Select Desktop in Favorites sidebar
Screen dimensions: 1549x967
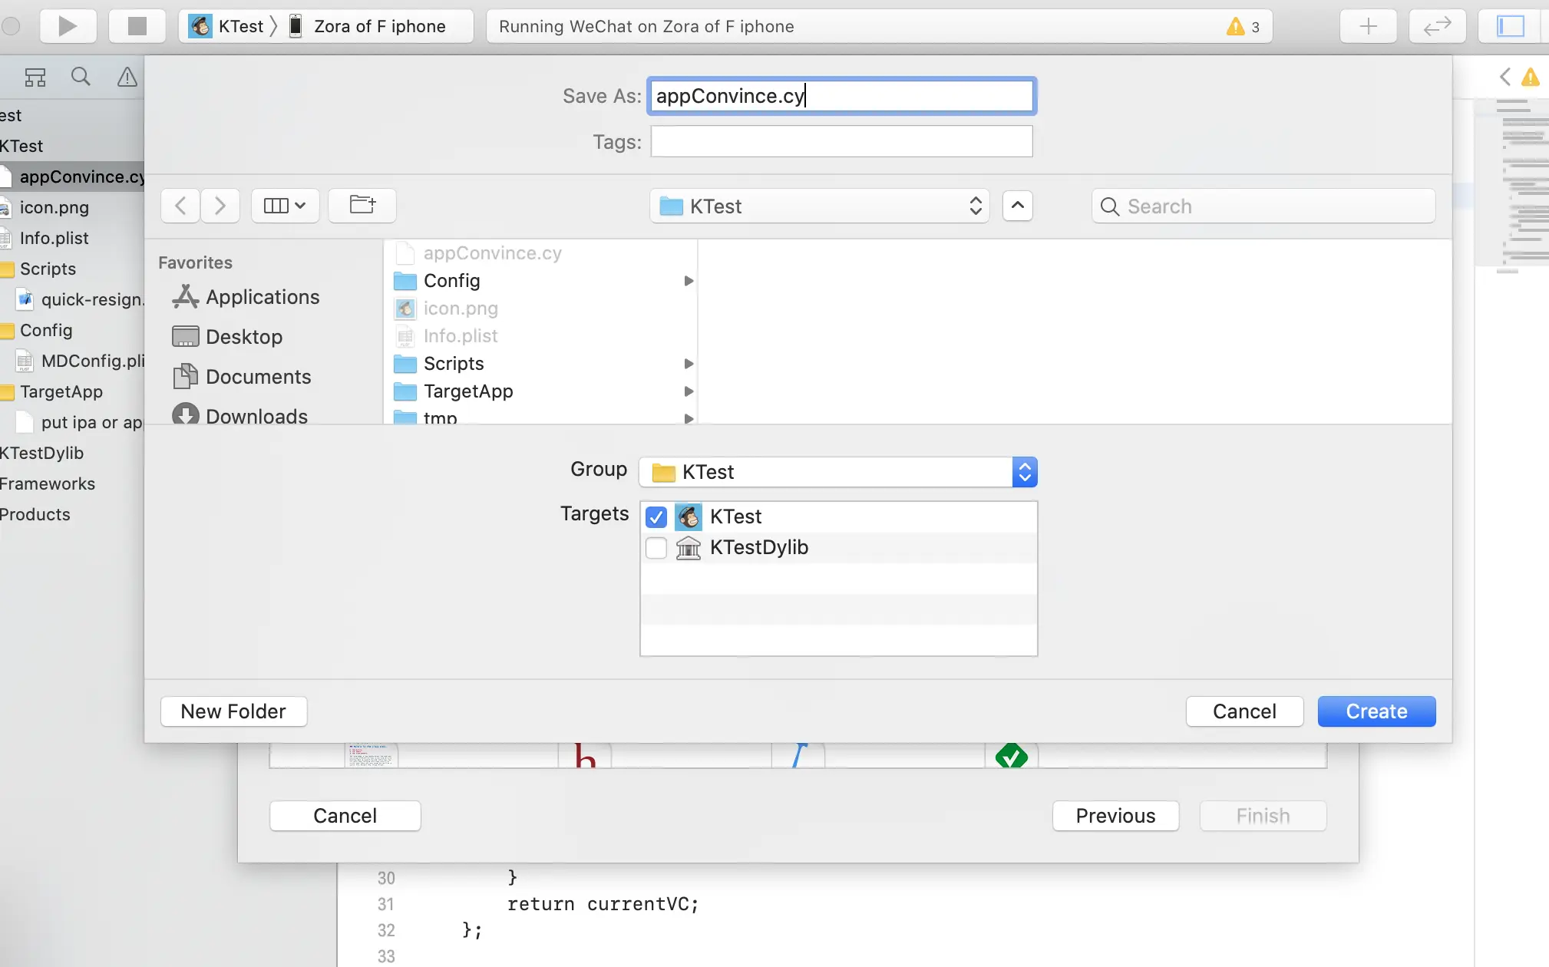coord(243,337)
